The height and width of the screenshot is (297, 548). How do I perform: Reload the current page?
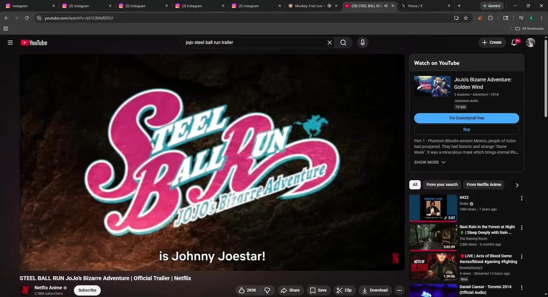coord(27,18)
